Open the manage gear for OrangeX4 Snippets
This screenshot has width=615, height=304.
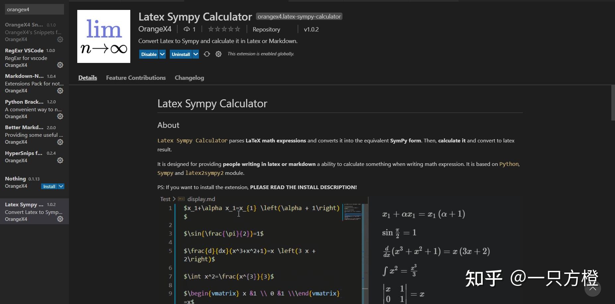tap(60, 39)
